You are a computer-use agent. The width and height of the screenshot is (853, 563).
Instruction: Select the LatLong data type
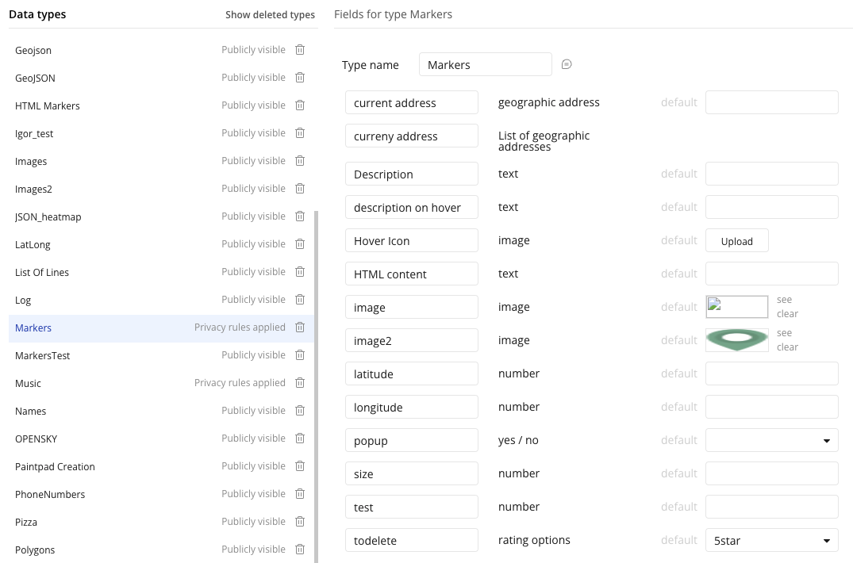[33, 244]
